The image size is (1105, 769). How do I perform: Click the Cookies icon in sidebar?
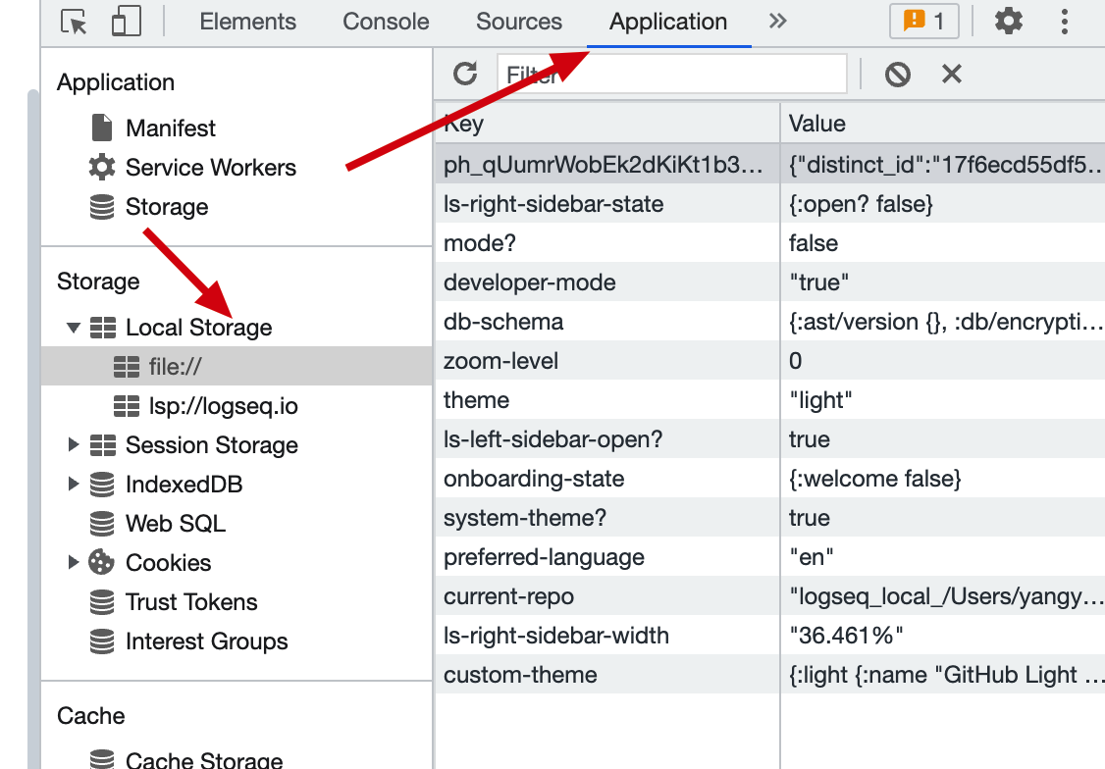point(101,562)
